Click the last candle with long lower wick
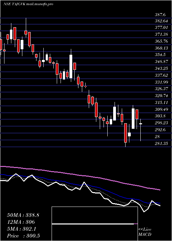 pyautogui.click(x=140, y=130)
